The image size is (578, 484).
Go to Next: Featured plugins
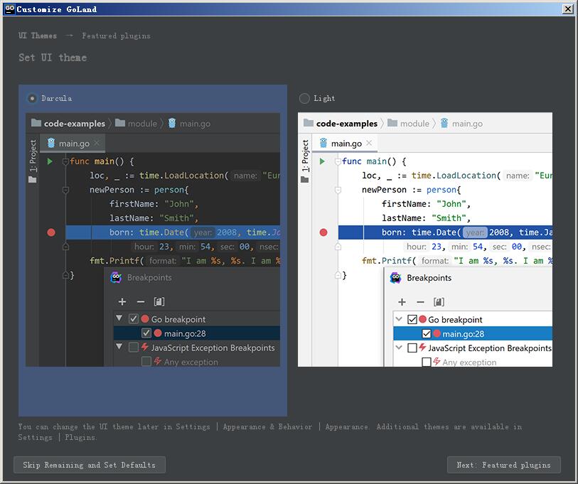coord(503,465)
